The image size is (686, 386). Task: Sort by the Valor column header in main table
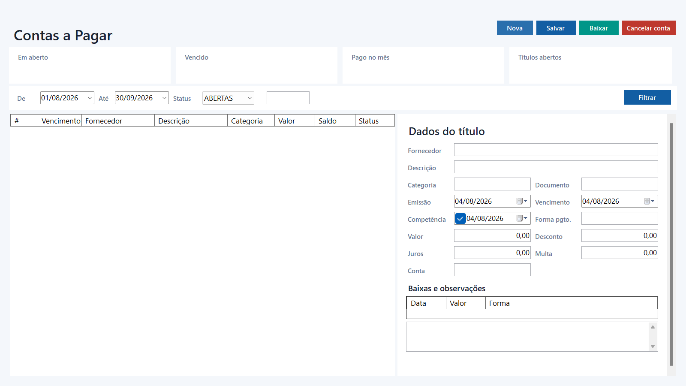coord(295,121)
